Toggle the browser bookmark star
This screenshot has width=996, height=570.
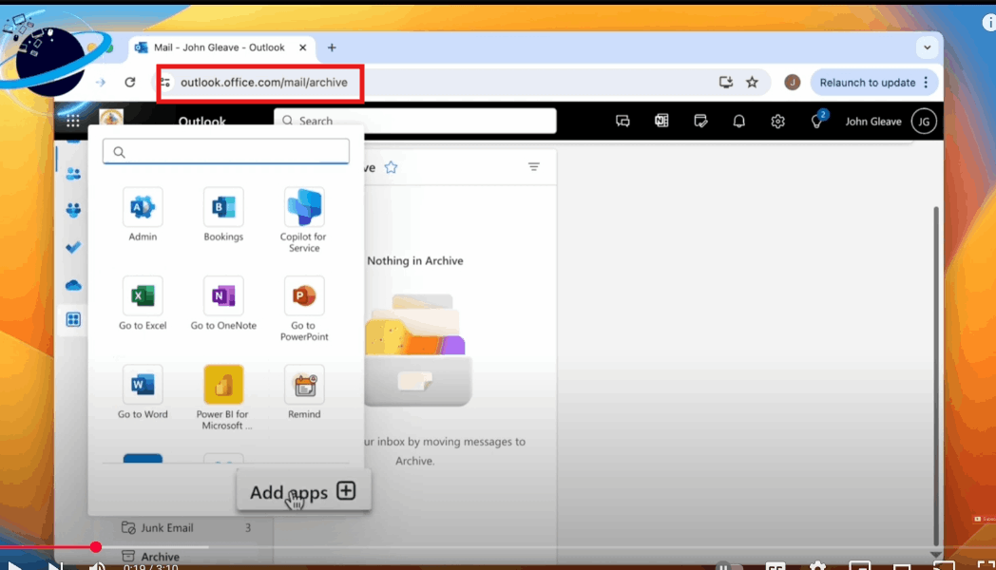tap(753, 82)
